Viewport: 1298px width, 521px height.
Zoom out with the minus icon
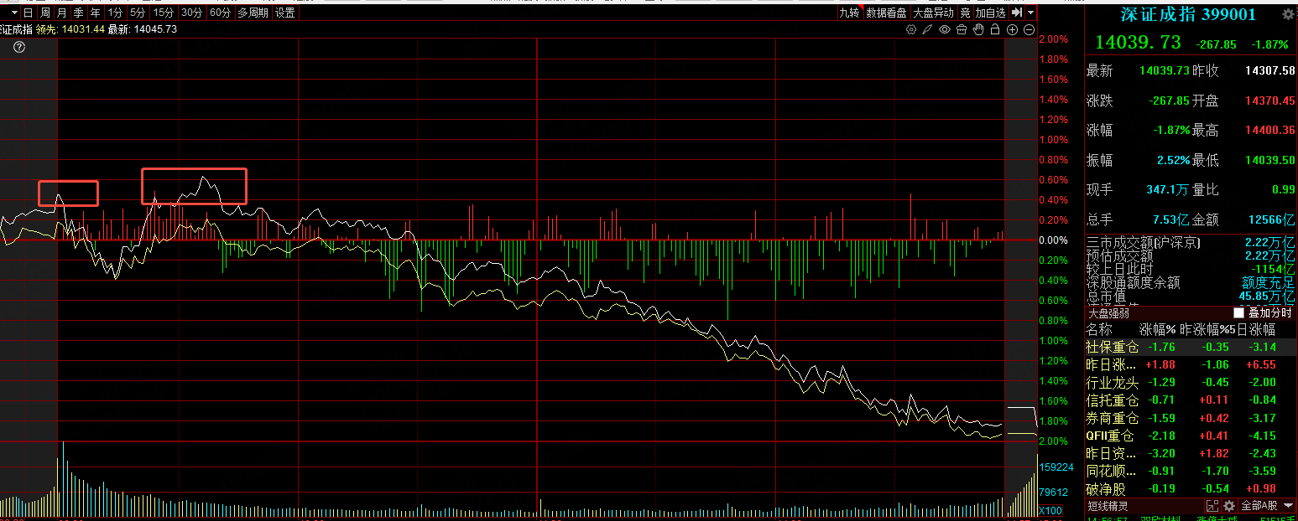(1030, 29)
